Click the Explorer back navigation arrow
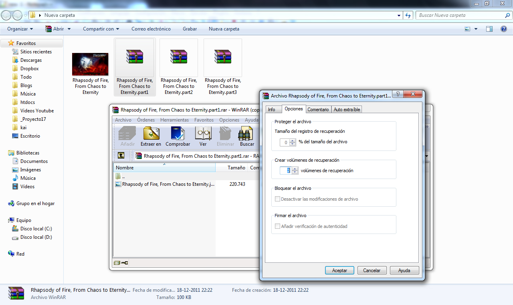 6,15
